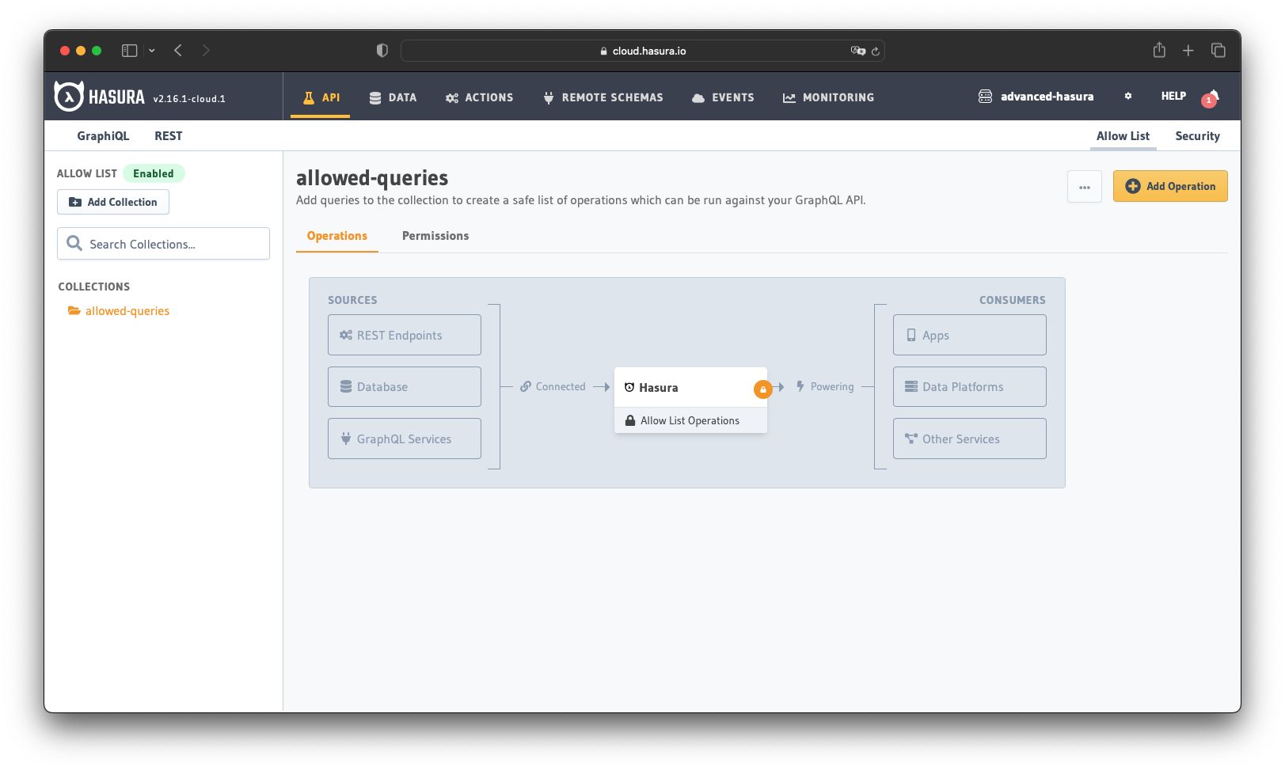Click the privacy shield icon
Image resolution: width=1285 pixels, height=771 pixels.
click(382, 51)
